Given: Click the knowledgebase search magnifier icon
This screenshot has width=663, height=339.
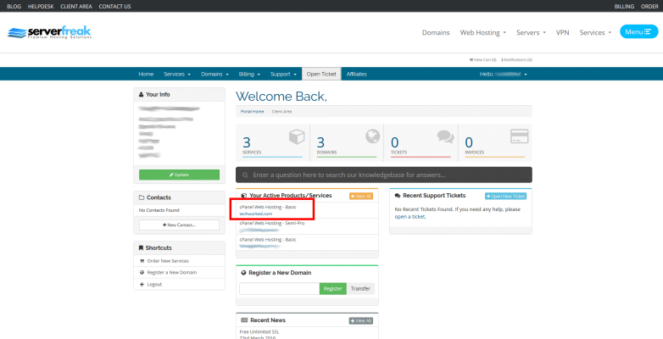Looking at the screenshot, I should pyautogui.click(x=245, y=175).
